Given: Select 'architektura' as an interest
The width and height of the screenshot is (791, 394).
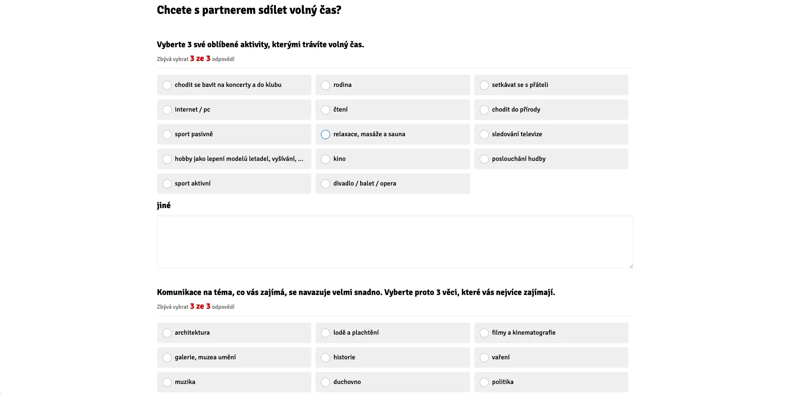Looking at the screenshot, I should tap(234, 333).
